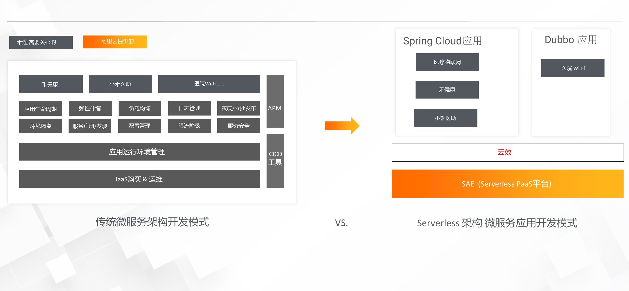Click the '禾健康' box under Spring Cloud
The width and height of the screenshot is (629, 291).
(447, 90)
